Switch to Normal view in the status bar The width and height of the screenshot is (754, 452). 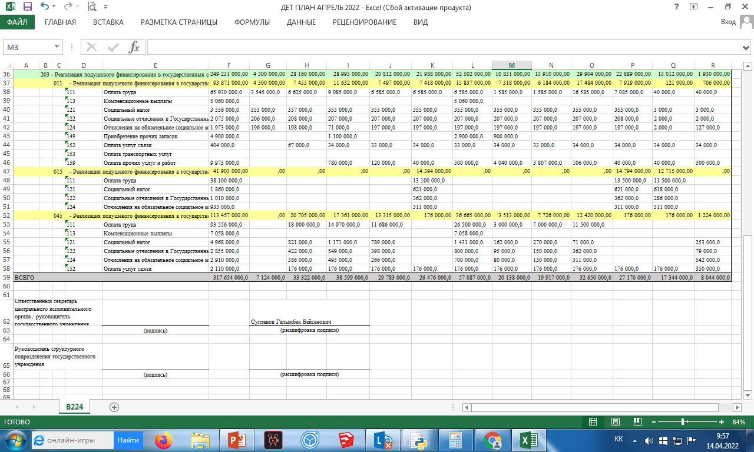(593, 422)
